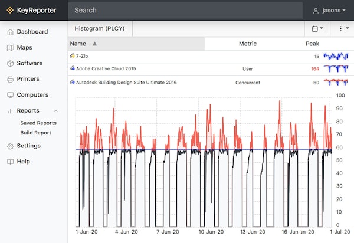
Task: Sort by the Peak column header
Action: tap(312, 44)
